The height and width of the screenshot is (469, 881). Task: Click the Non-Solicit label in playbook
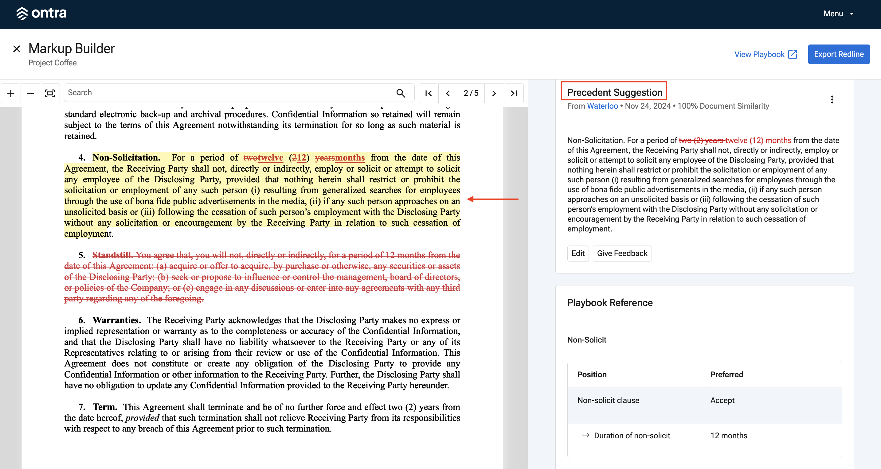click(x=586, y=340)
